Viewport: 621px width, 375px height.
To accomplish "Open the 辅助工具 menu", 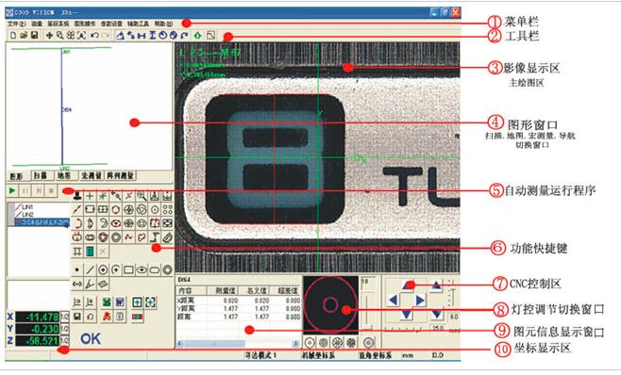I will [x=138, y=24].
